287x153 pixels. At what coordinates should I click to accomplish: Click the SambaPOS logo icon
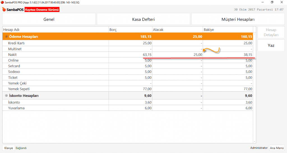pyautogui.click(x=4, y=10)
